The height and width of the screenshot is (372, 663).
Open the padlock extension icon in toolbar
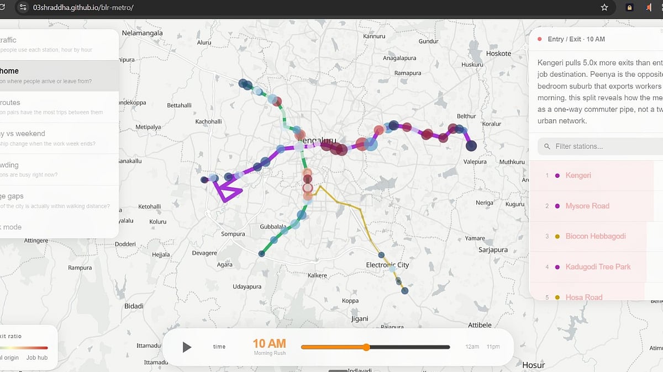(629, 8)
